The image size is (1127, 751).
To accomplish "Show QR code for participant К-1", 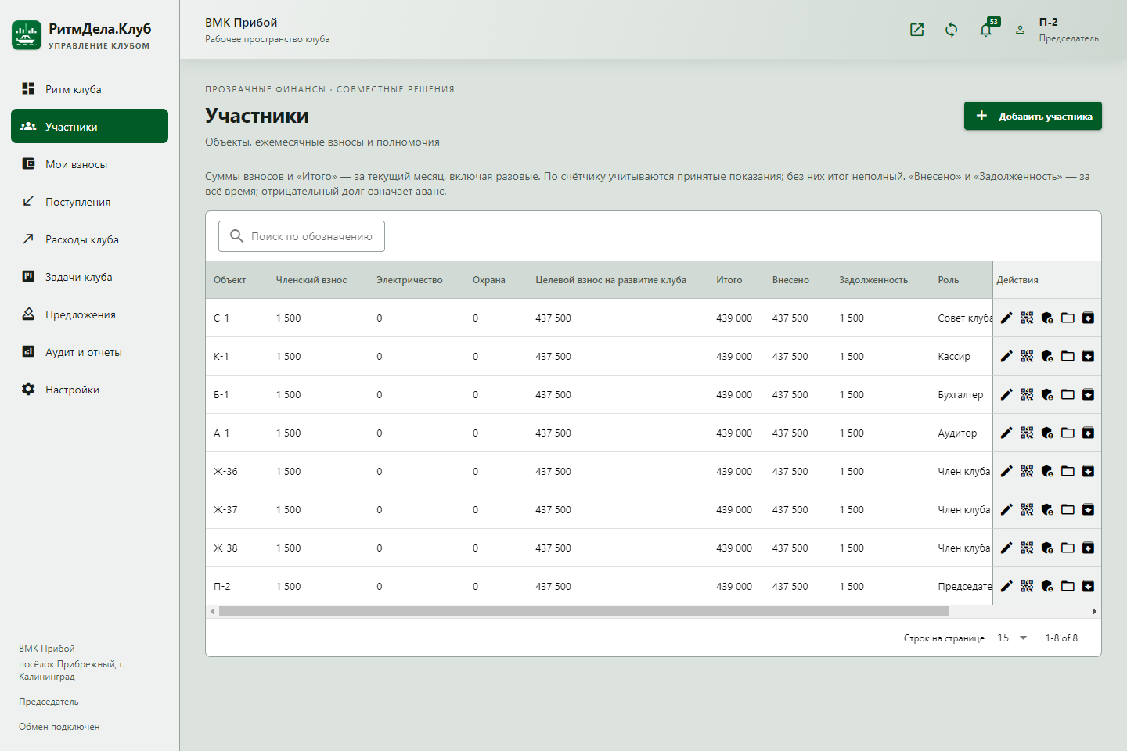I will coord(1027,356).
